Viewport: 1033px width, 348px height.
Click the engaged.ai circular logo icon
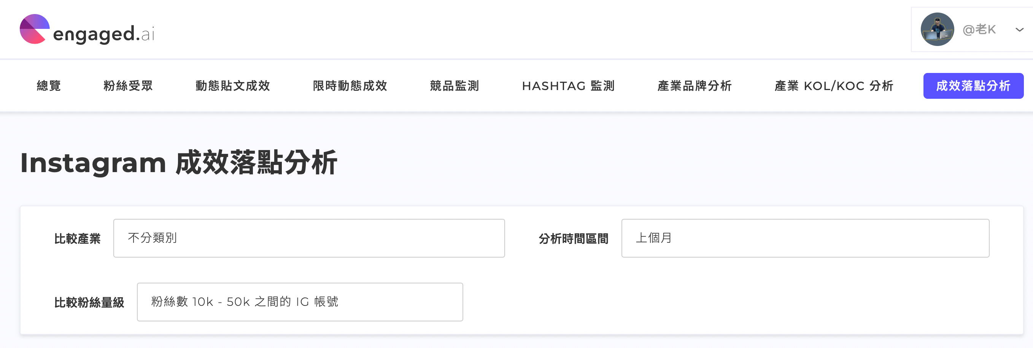coord(35,29)
